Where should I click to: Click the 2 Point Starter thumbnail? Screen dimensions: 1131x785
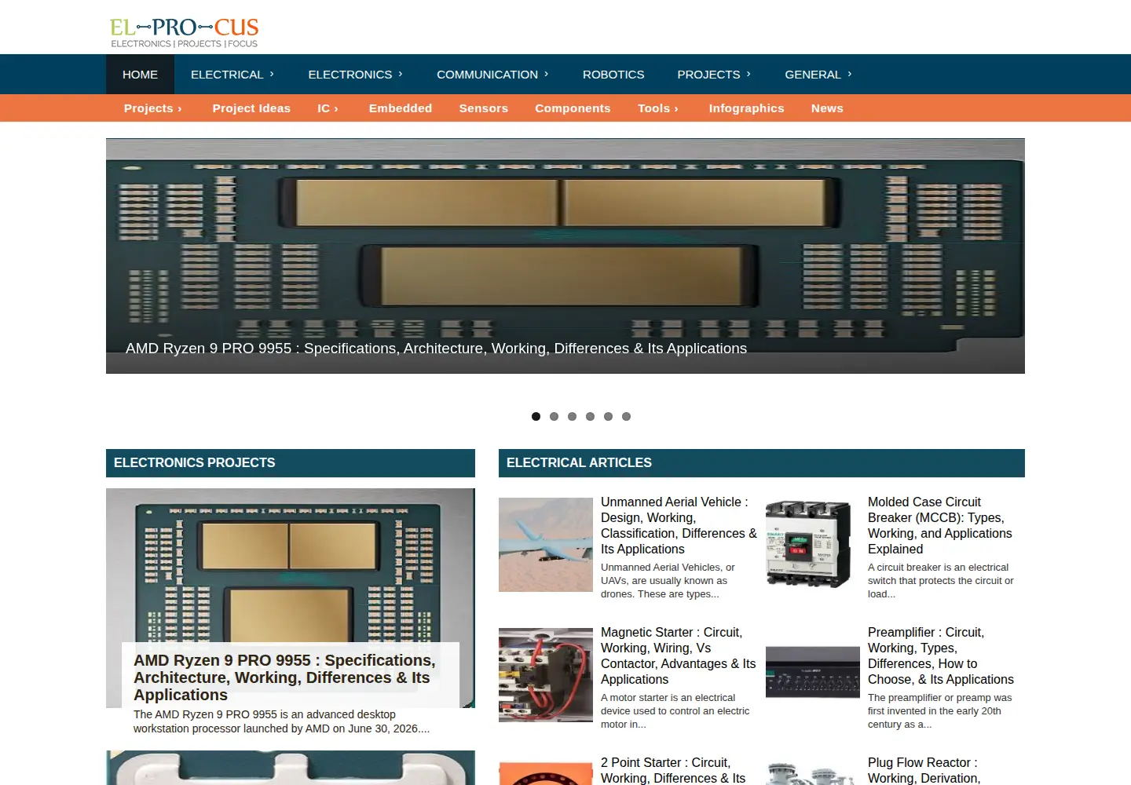point(546,772)
